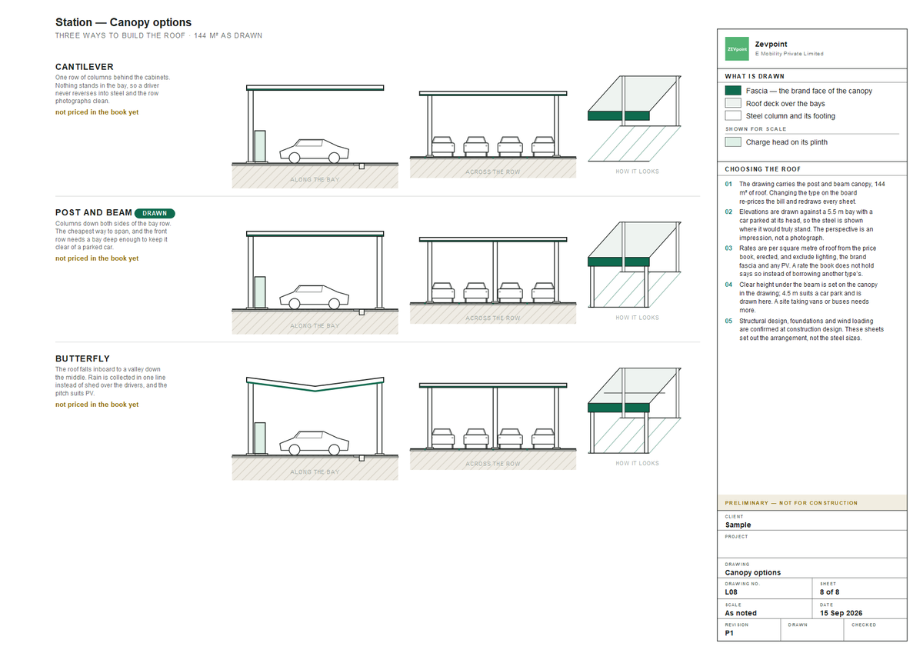This screenshot has width=923, height=653.
Task: Click the 'THREE WAYS TO BUILD THE ROOF' subtitle
Action: coord(122,36)
